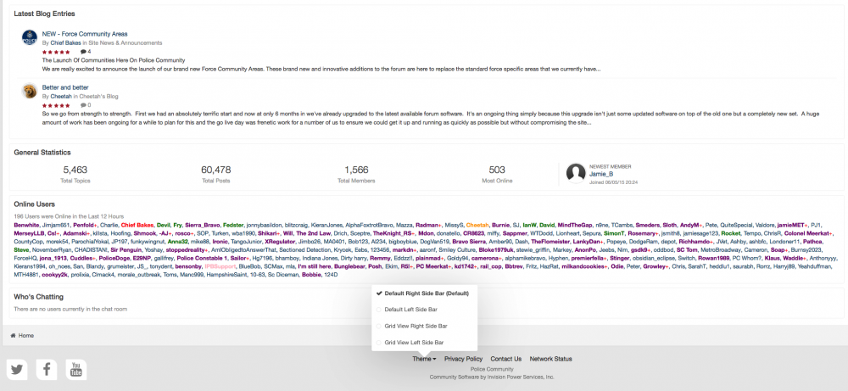Viewport: 848px width, 391px height.
Task: Collapse the Theme dropdown in footer
Action: click(x=424, y=359)
